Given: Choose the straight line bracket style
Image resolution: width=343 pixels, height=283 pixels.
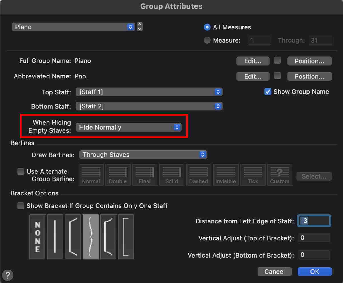Looking at the screenshot, I should click(55, 237).
